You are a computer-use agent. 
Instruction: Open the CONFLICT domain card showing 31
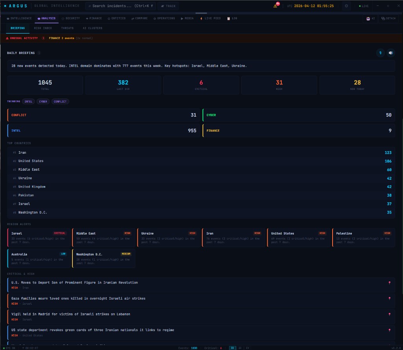click(x=104, y=115)
